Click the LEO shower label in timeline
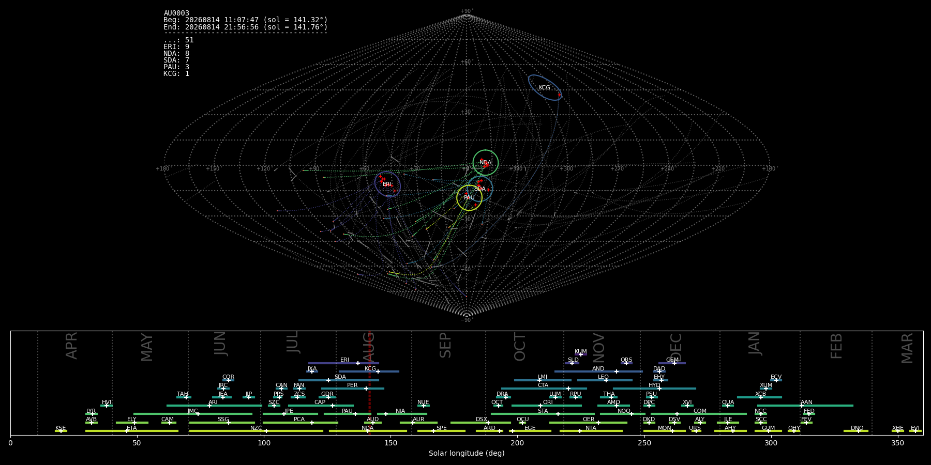 point(604,377)
